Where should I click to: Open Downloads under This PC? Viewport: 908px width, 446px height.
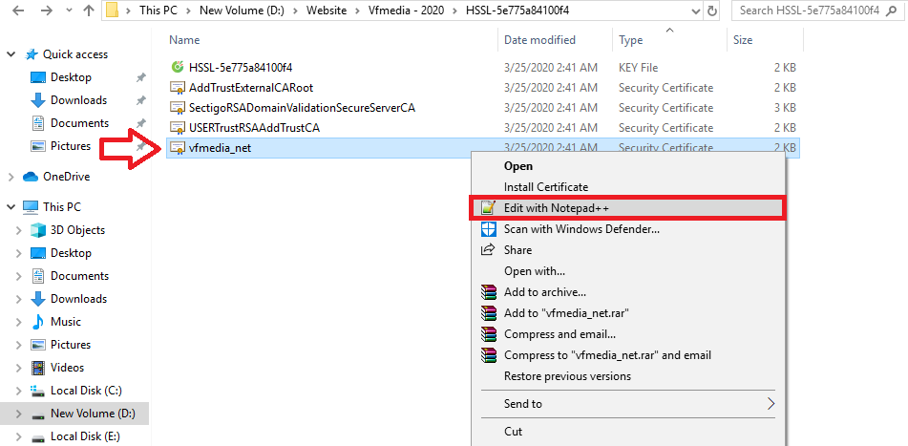(x=78, y=299)
